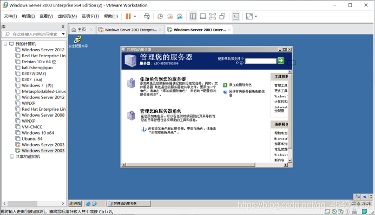Open the library search dropdown arrow
Viewport: 375px width, 215px height.
click(63, 34)
